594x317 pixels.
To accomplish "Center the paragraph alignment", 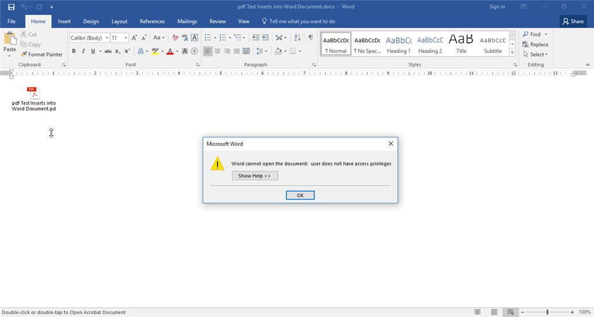I will [218, 51].
